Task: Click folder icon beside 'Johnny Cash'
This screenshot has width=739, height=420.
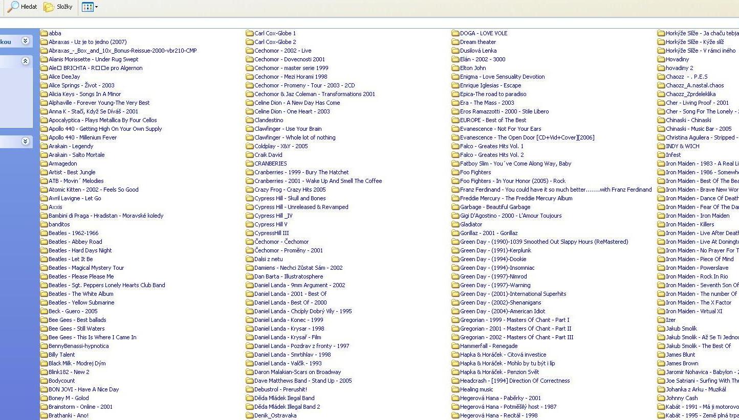Action: [x=661, y=398]
